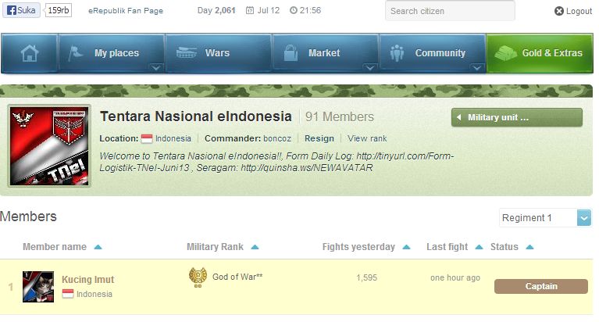The width and height of the screenshot is (599, 322).
Task: Open the Wars menu
Action: (216, 53)
